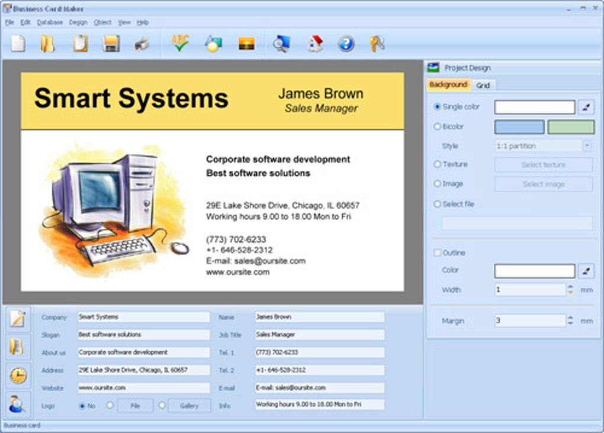The height and width of the screenshot is (433, 604).
Task: Select the Bicolor background option
Action: pos(437,126)
